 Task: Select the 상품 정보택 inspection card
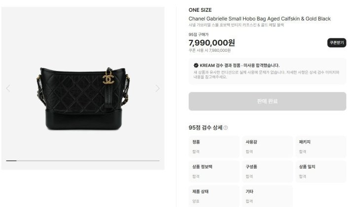[214, 172]
